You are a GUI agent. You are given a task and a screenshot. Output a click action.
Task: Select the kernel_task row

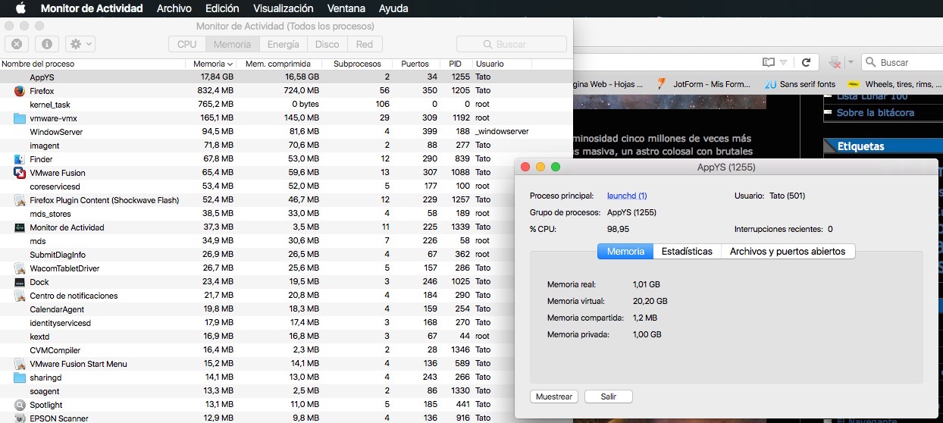click(286, 105)
